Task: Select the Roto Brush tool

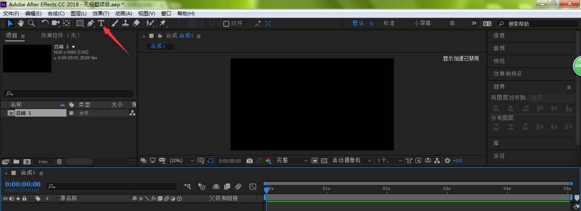Action: coord(150,23)
